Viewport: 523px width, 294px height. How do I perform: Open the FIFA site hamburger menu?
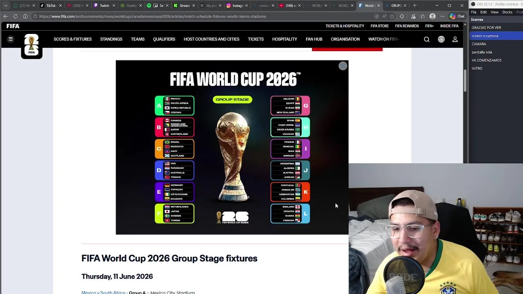pyautogui.click(x=11, y=39)
